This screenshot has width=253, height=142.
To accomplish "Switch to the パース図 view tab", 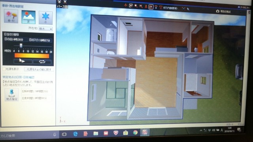I will click(x=62, y=7).
